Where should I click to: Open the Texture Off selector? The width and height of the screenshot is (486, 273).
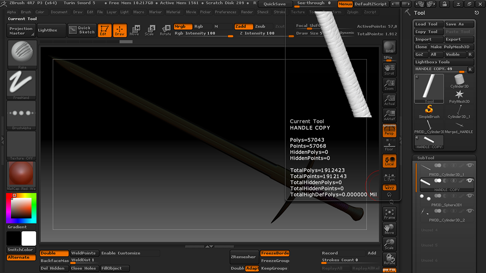click(x=22, y=146)
